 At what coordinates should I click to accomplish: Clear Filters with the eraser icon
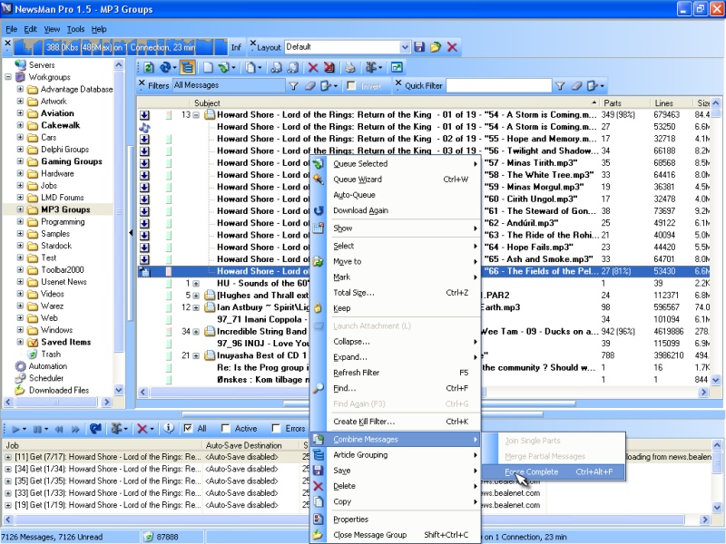309,85
